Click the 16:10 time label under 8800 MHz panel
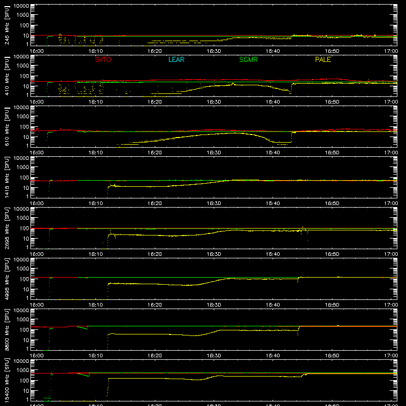Viewport: 406px width, 406px height. (x=95, y=356)
